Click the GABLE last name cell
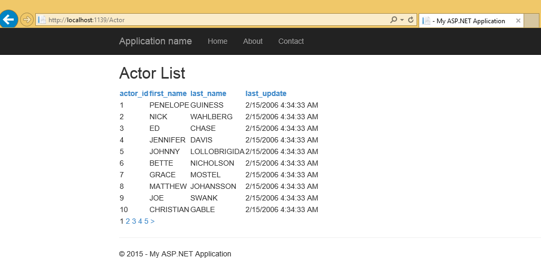 [202, 209]
